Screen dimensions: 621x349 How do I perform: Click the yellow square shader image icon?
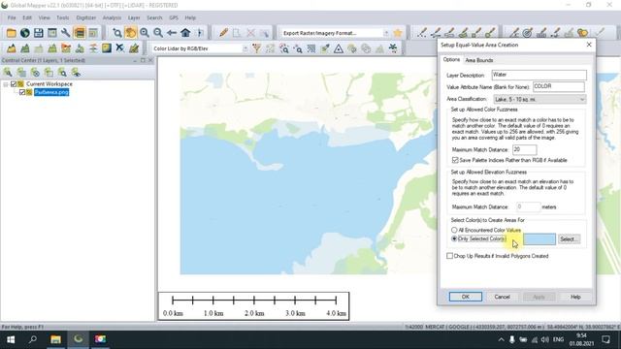click(x=107, y=48)
